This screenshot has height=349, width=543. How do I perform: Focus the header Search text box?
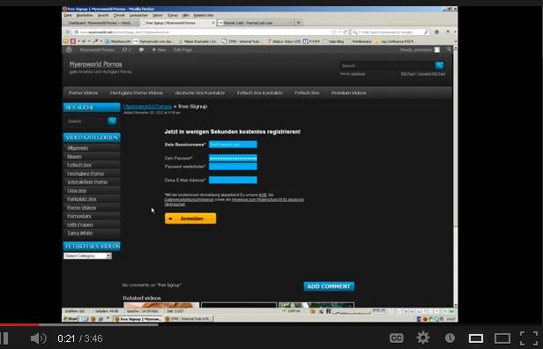click(387, 65)
